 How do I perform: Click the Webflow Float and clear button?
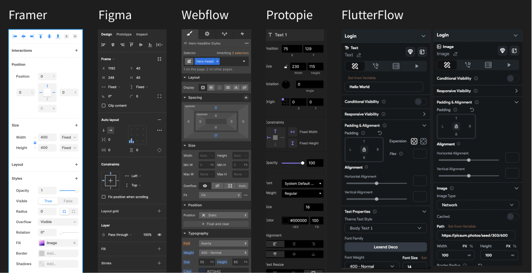coord(216,224)
